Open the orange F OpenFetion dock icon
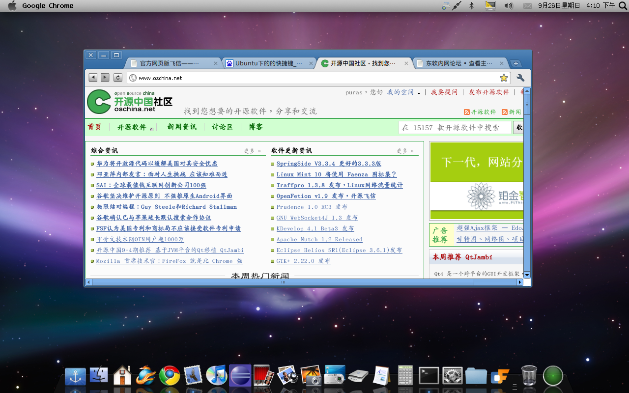The width and height of the screenshot is (629, 393). click(x=500, y=376)
